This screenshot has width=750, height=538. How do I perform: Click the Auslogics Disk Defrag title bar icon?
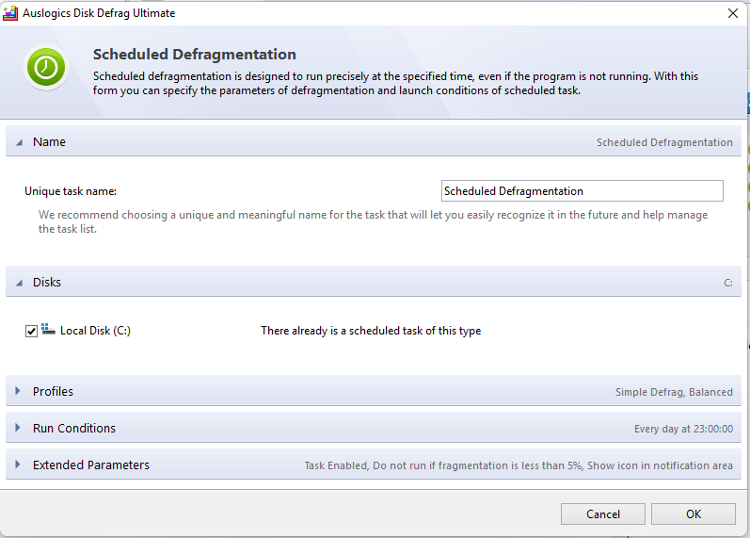(11, 13)
